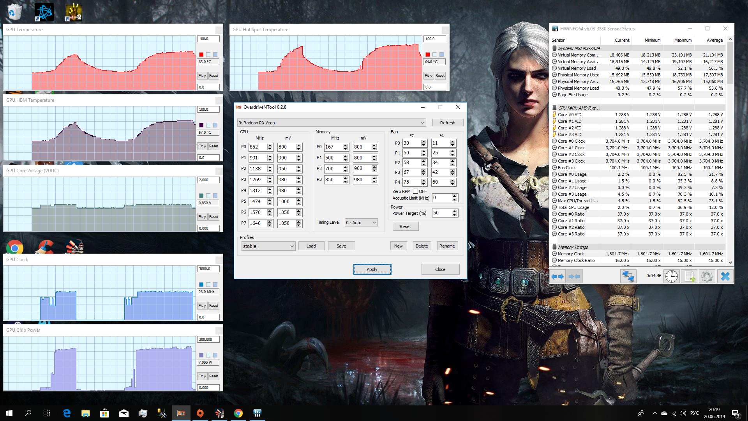Screen dimensions: 748x421
Task: Click the HWiNFO reset clock icon
Action: tap(671, 276)
